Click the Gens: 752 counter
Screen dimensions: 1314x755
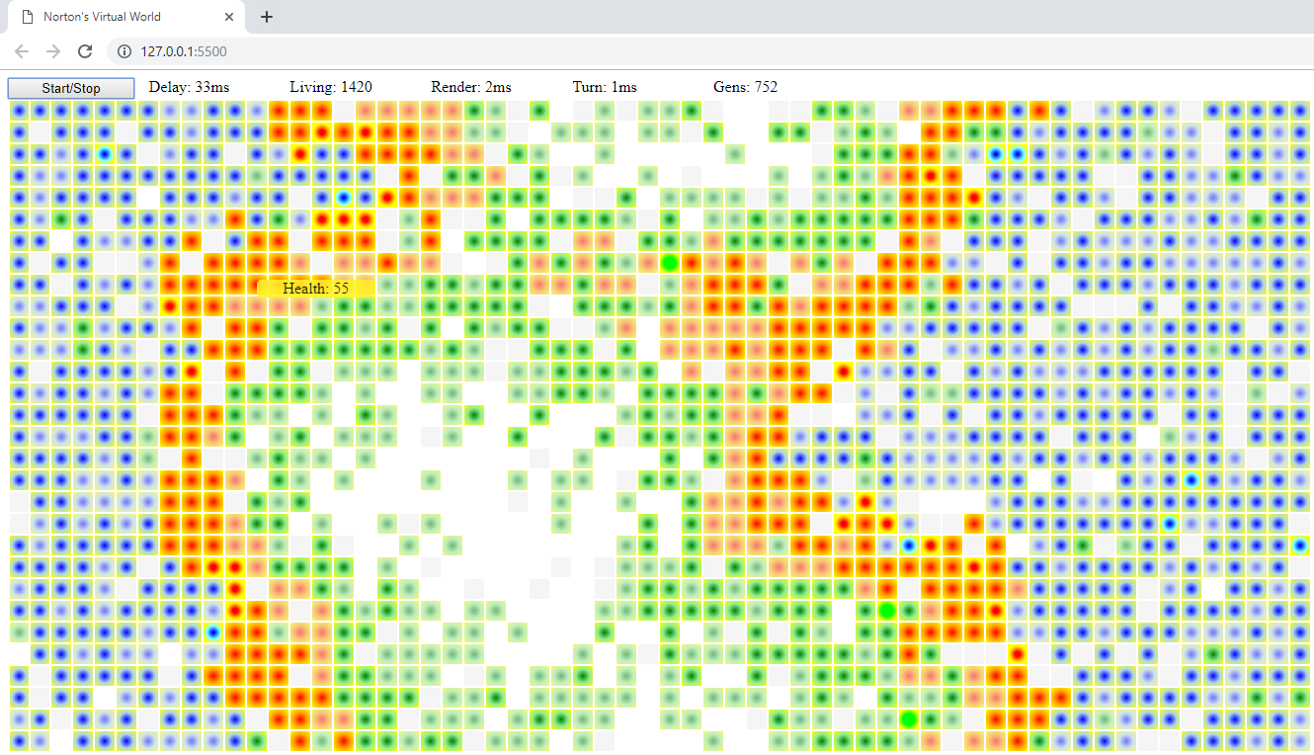(x=745, y=87)
